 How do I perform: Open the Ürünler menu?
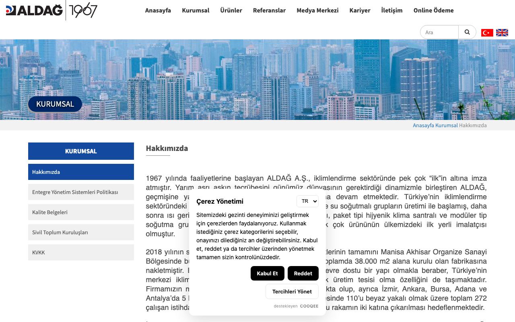click(x=231, y=10)
